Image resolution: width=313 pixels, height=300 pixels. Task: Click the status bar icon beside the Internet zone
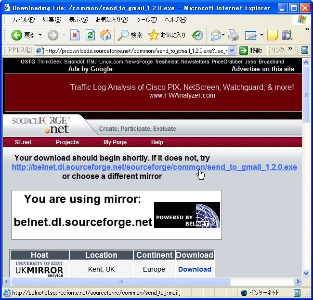pos(297,293)
